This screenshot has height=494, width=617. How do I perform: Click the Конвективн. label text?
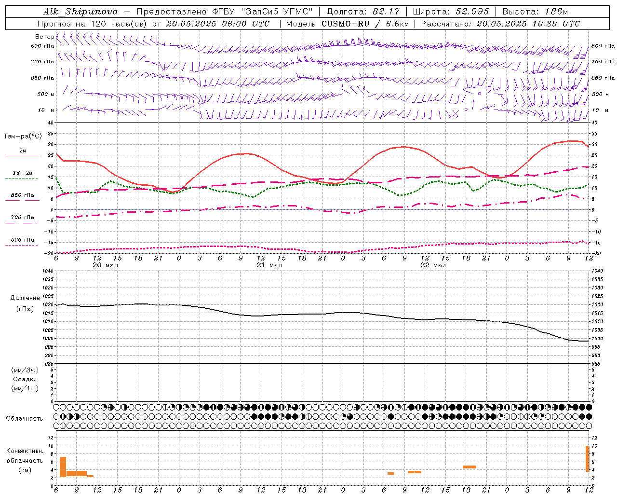point(25,451)
